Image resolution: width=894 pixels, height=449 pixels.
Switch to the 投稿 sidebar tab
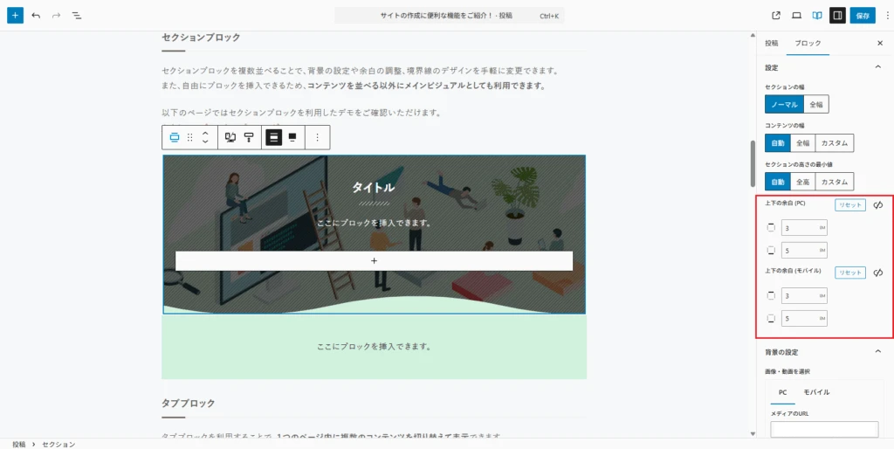(x=772, y=44)
